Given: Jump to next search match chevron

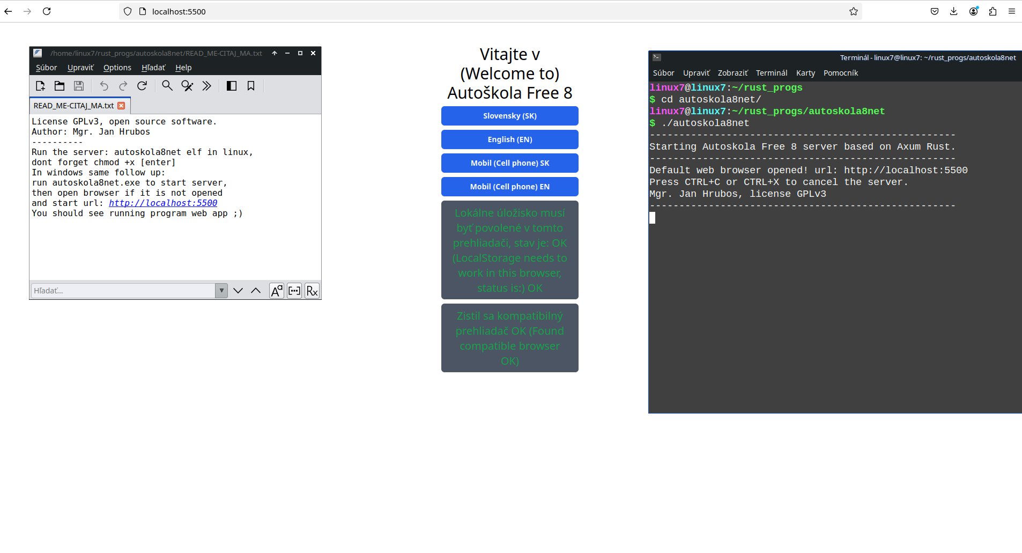Looking at the screenshot, I should coord(238,291).
